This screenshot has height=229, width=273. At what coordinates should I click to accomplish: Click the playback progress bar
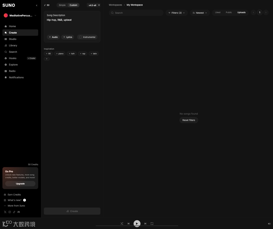[137, 226]
